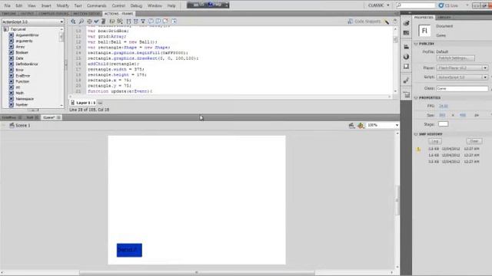Click the Add new item plus icon in Actions toolbar
The width and height of the screenshot is (492, 276).
(x=73, y=21)
